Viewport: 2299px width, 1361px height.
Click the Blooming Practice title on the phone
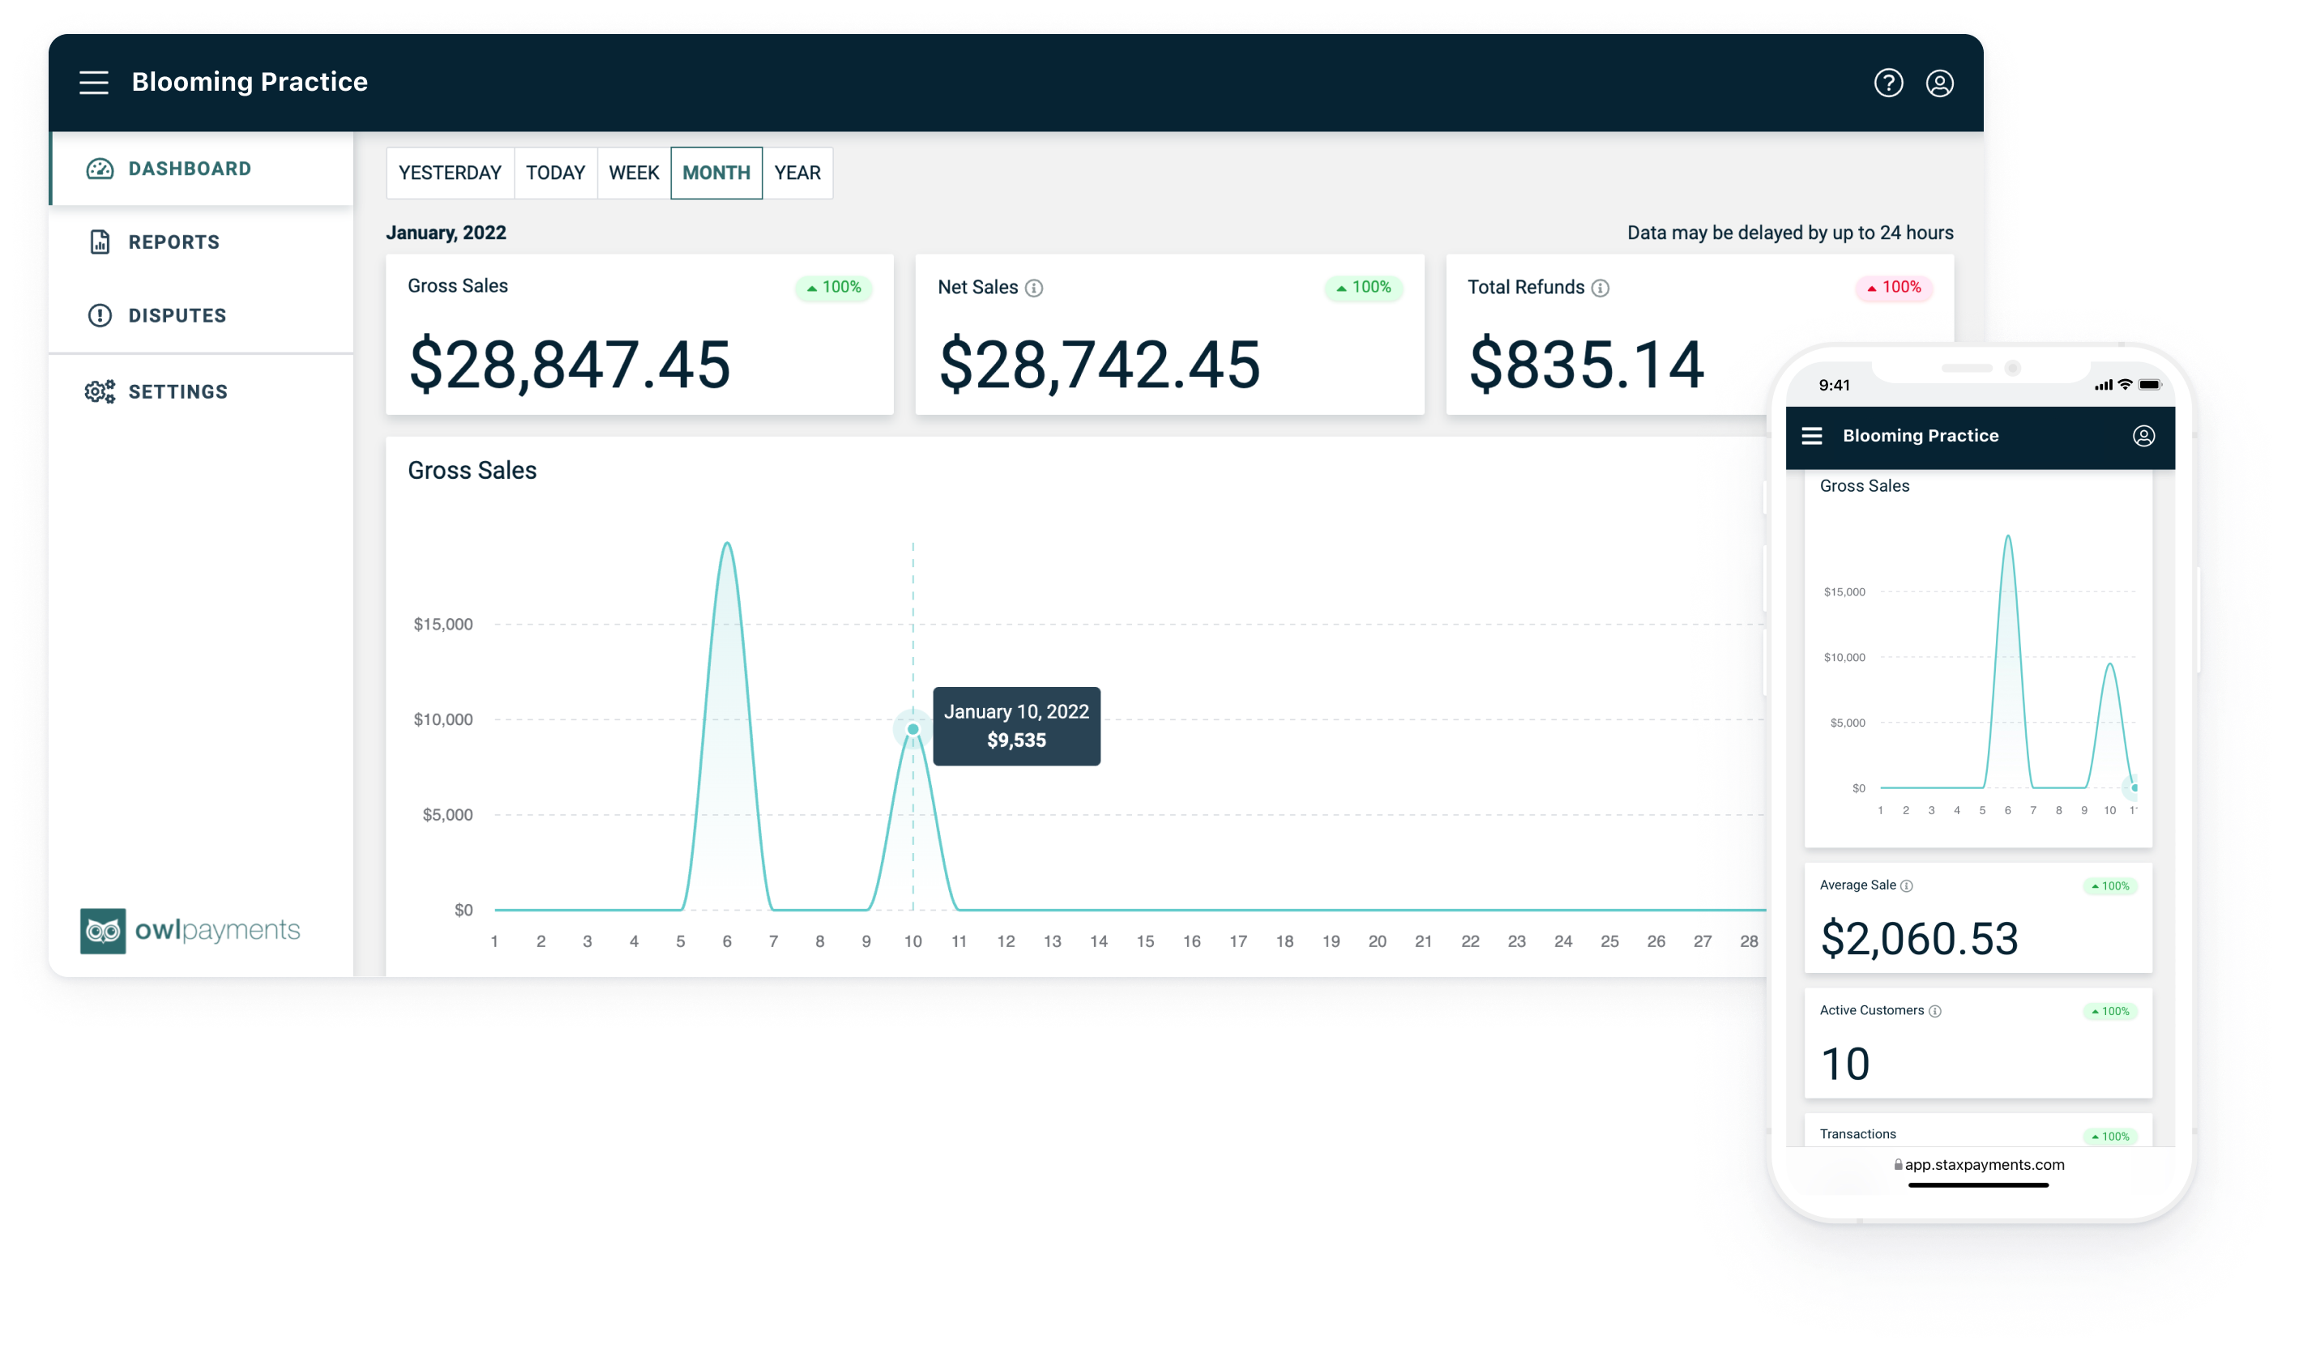coord(1920,436)
